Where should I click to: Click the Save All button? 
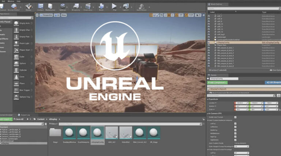tap(19, 119)
